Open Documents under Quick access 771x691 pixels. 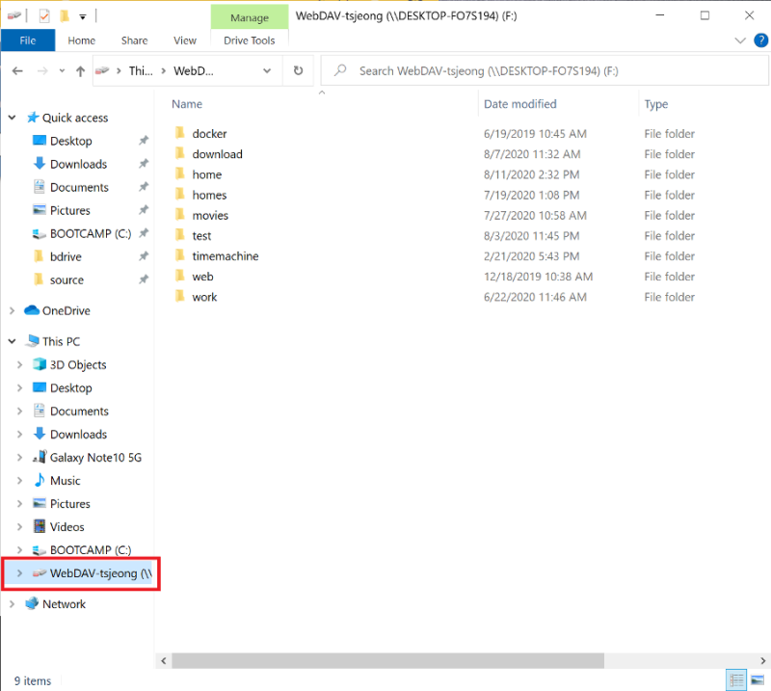click(x=79, y=187)
